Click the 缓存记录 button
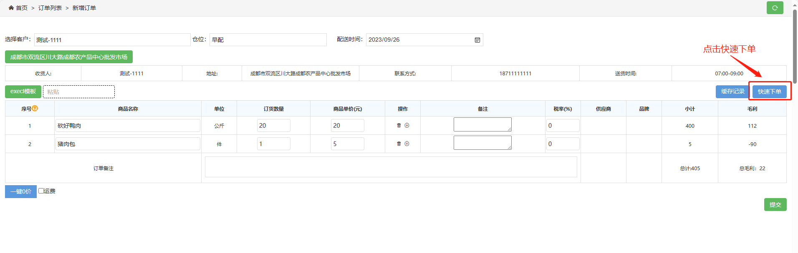Image resolution: width=798 pixels, height=253 pixels. tap(732, 92)
